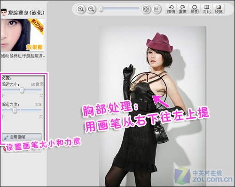The image size is (235, 187).
Task: Click the 画笔大小 brush size slider handle
Action: pos(22,90)
